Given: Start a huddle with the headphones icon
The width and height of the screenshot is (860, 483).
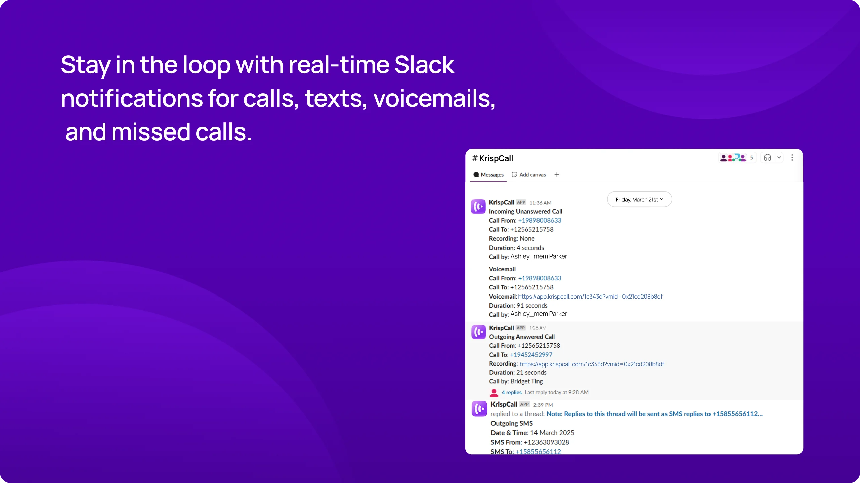Looking at the screenshot, I should (x=768, y=158).
